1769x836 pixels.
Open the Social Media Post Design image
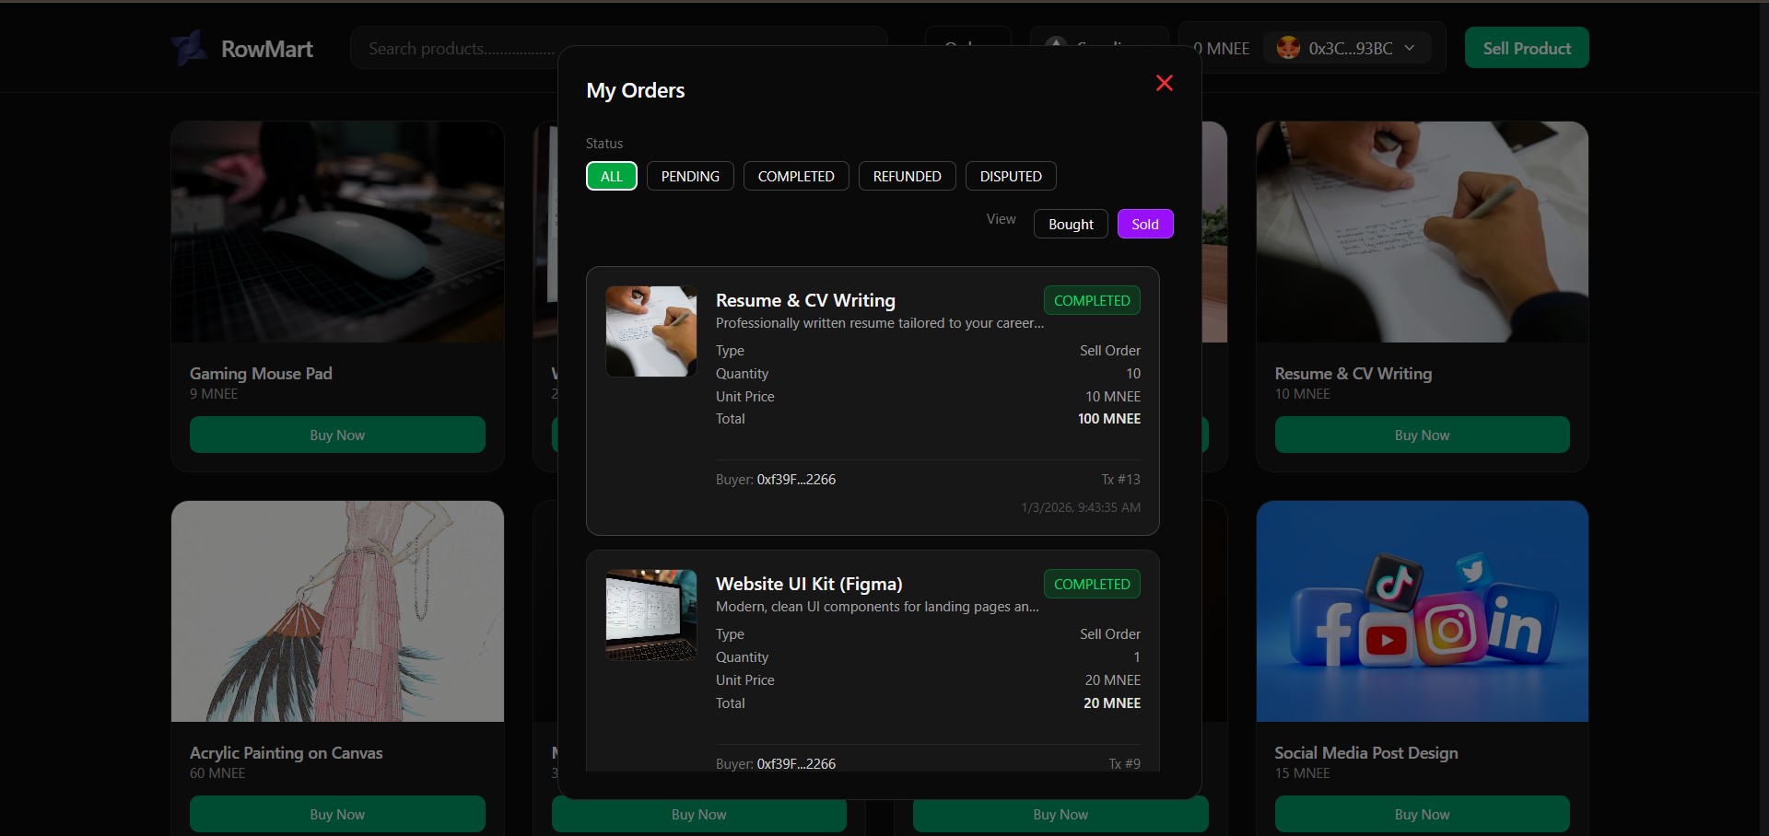1423,611
